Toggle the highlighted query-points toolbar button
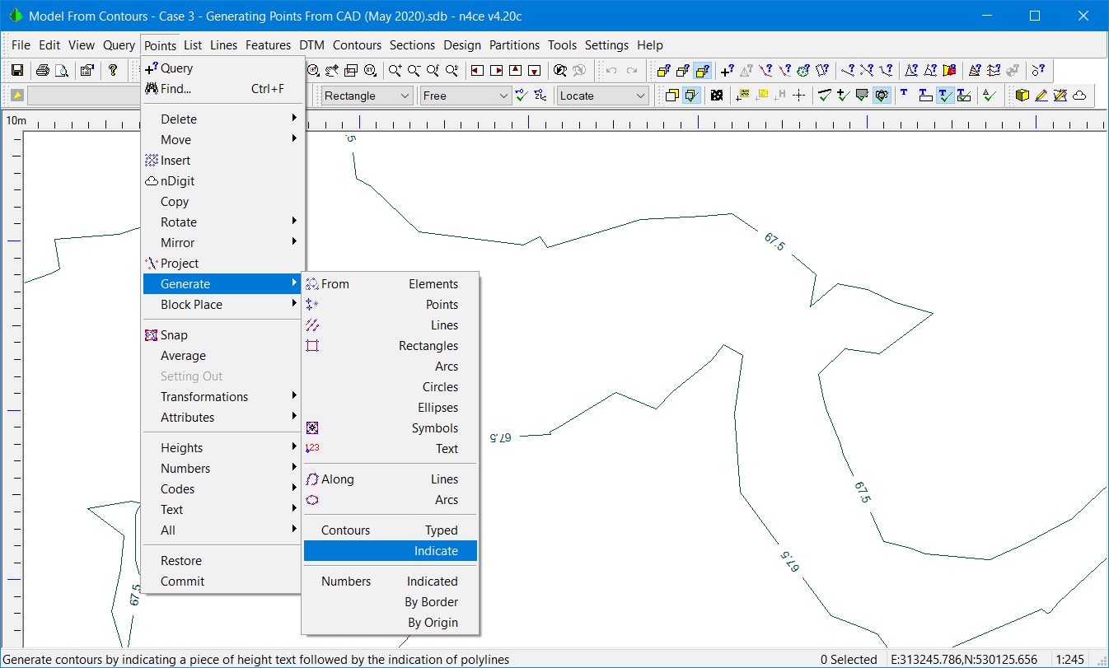Screen dimensions: 1109x668 click(x=702, y=72)
